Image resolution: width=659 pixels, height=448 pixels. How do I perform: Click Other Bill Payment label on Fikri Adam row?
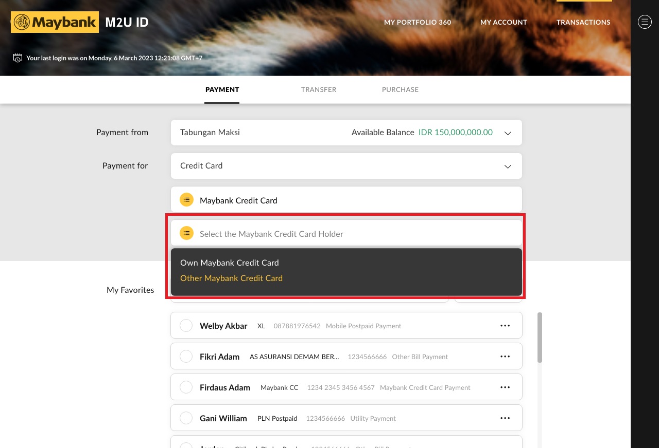(x=420, y=357)
